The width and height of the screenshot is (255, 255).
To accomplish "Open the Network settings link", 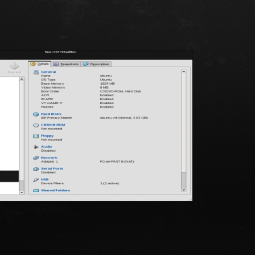I will [49, 157].
